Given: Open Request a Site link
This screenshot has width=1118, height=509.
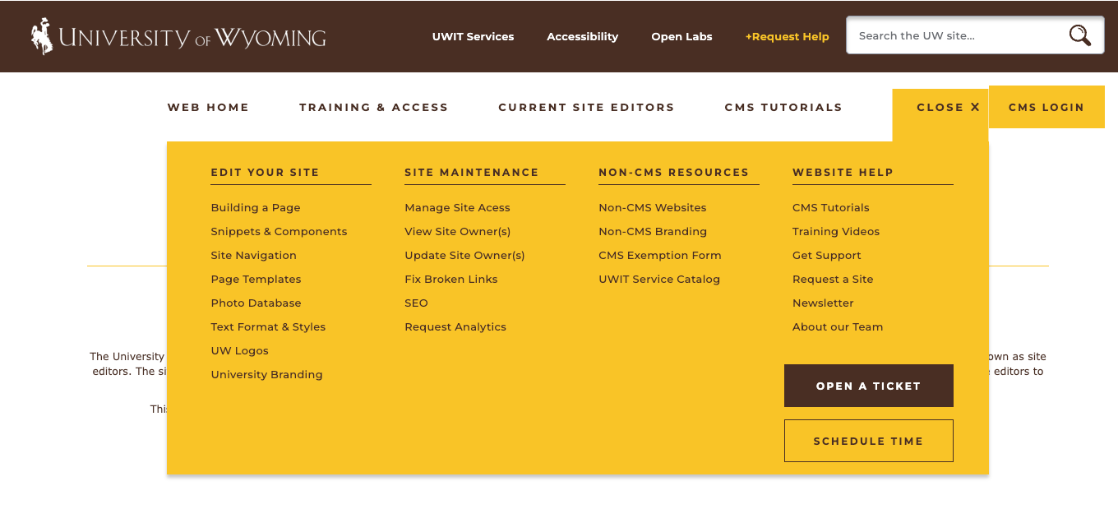Looking at the screenshot, I should coord(833,279).
